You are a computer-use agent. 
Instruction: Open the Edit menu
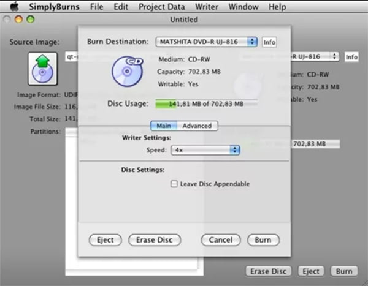coord(121,7)
